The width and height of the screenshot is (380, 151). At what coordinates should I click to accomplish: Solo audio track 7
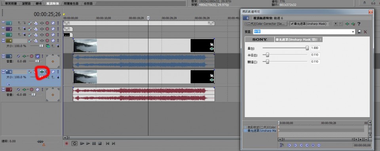[42, 90]
